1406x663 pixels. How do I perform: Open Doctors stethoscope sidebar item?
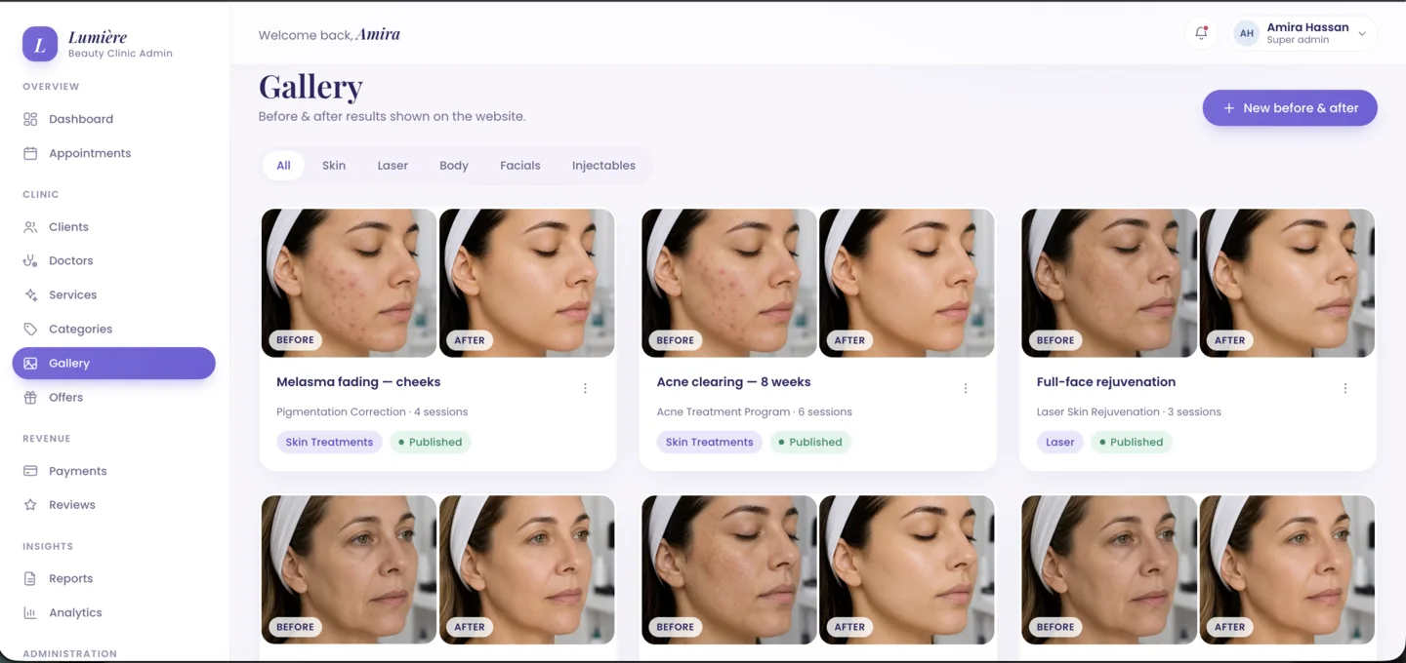pyautogui.click(x=113, y=260)
